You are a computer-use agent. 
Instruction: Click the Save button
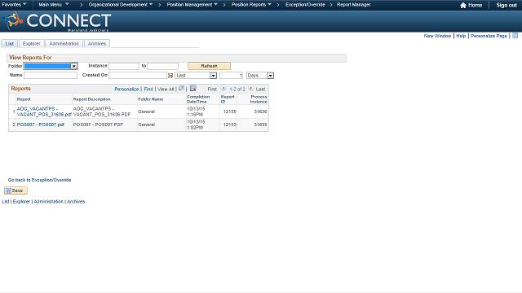click(x=15, y=190)
